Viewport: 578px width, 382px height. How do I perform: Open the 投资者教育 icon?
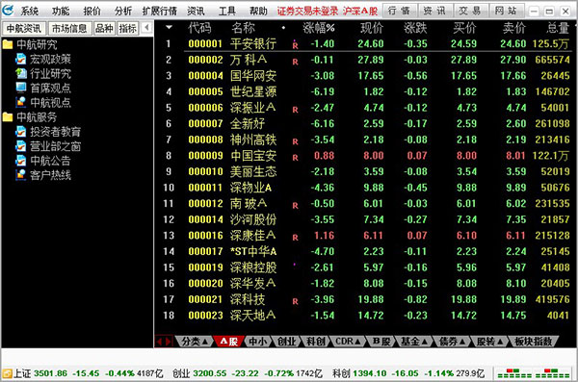20,132
